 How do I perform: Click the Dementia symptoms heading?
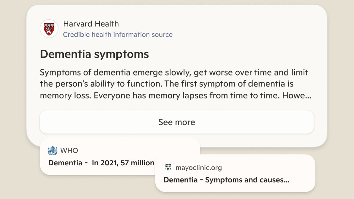tap(94, 54)
